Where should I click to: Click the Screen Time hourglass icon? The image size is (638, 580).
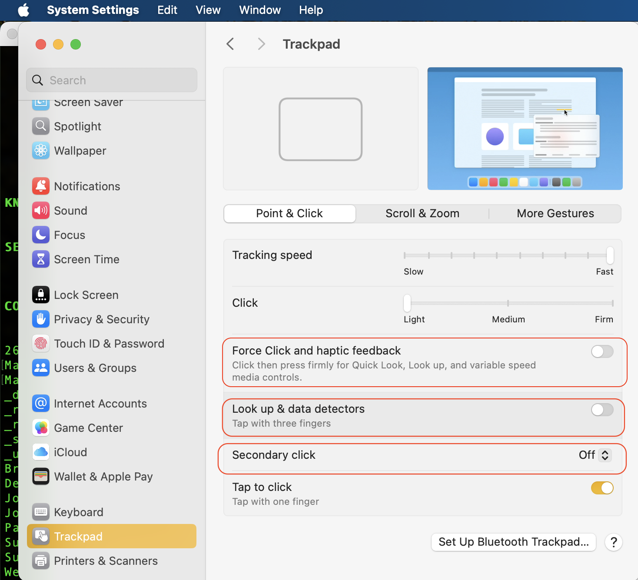pos(41,259)
